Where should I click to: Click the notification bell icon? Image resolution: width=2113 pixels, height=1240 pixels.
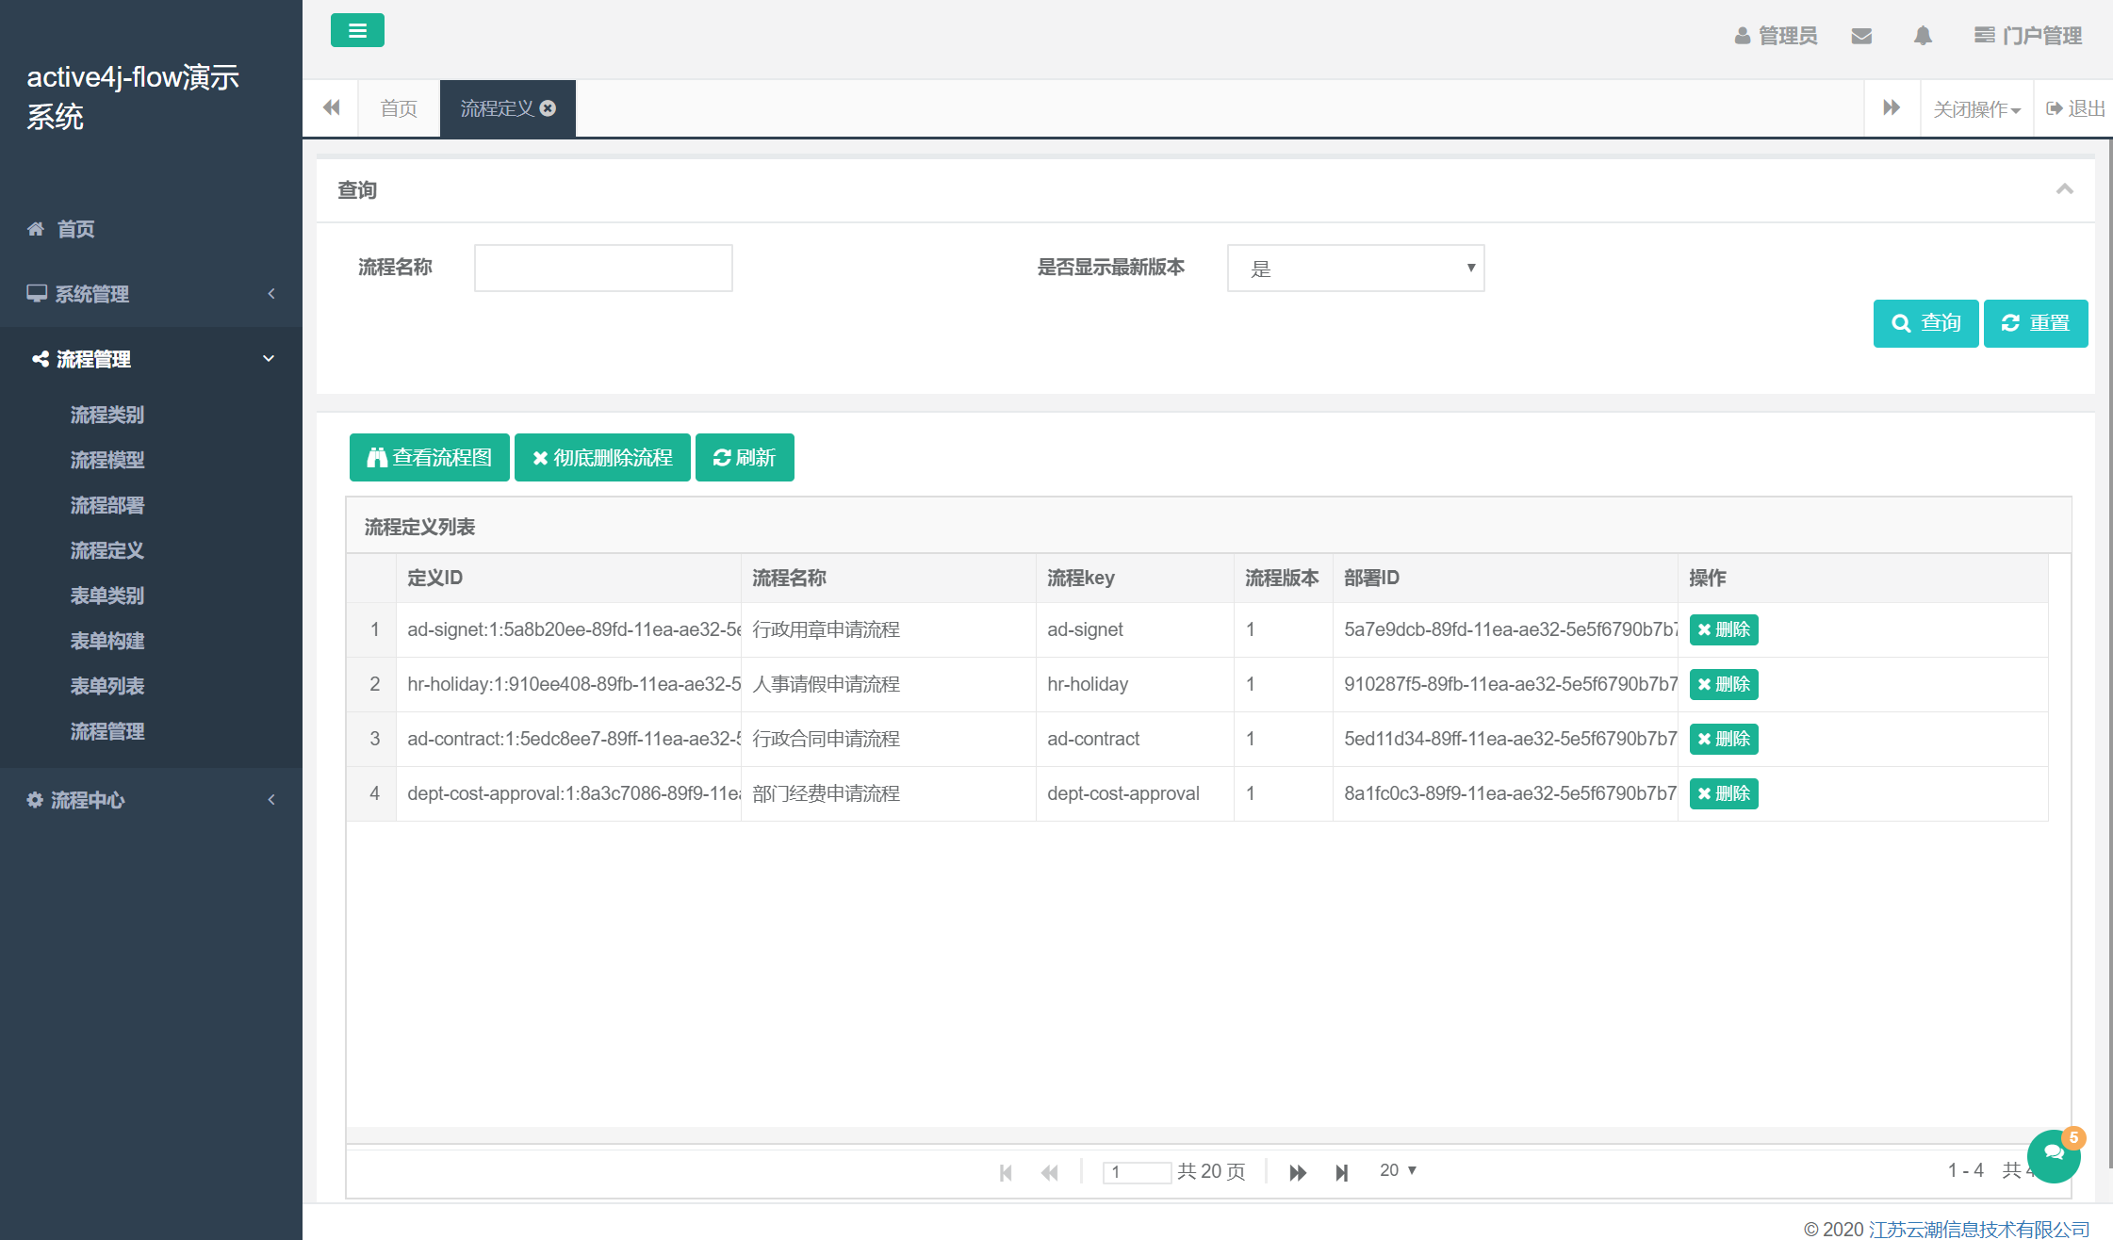(x=1923, y=36)
